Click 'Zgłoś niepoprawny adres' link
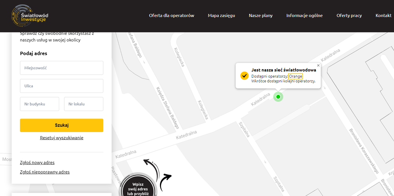Viewport: 394px width, 196px height. tap(45, 172)
